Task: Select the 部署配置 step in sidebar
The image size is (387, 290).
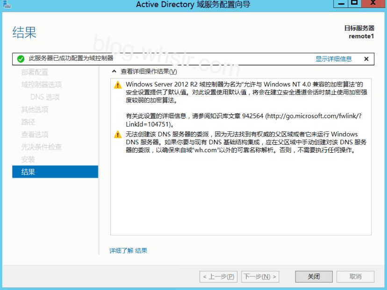Action: point(35,72)
